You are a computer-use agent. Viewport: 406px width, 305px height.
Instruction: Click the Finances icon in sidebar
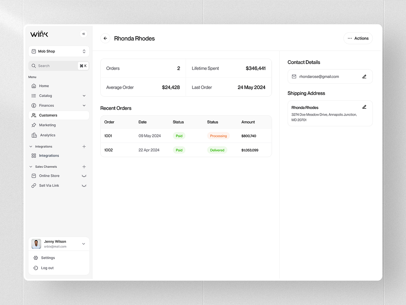tap(34, 105)
